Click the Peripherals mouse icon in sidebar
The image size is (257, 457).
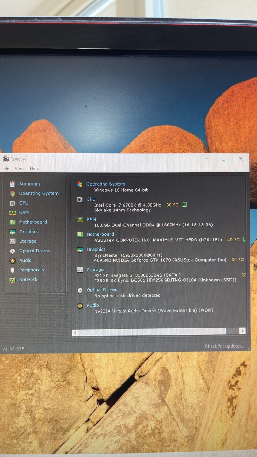tap(12, 270)
